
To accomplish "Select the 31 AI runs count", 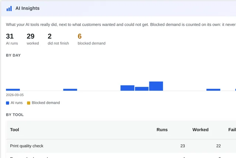I will pos(10,36).
